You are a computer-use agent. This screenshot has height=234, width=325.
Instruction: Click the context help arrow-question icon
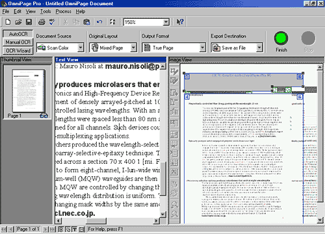pyautogui.click(x=180, y=22)
